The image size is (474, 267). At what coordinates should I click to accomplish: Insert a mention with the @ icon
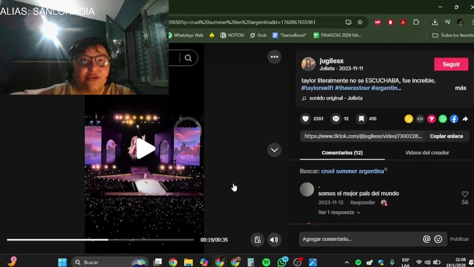427,239
